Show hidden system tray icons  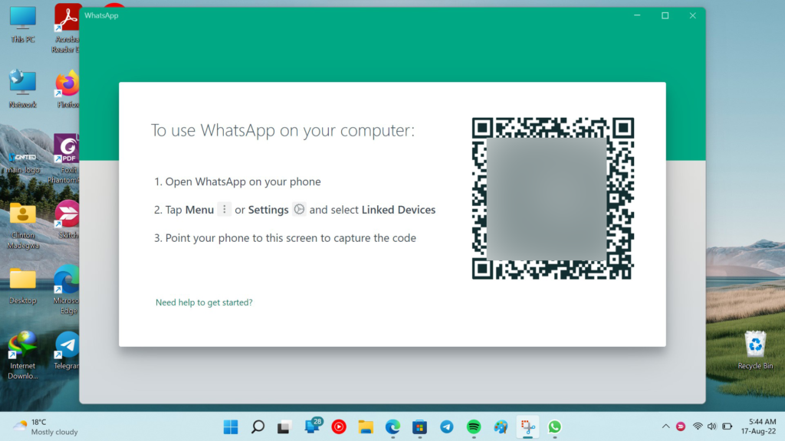pyautogui.click(x=666, y=426)
